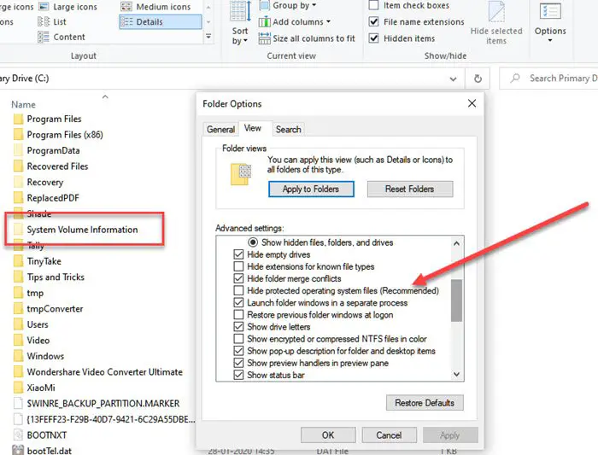
Task: Open the Options dropdown arrow
Action: [x=550, y=40]
